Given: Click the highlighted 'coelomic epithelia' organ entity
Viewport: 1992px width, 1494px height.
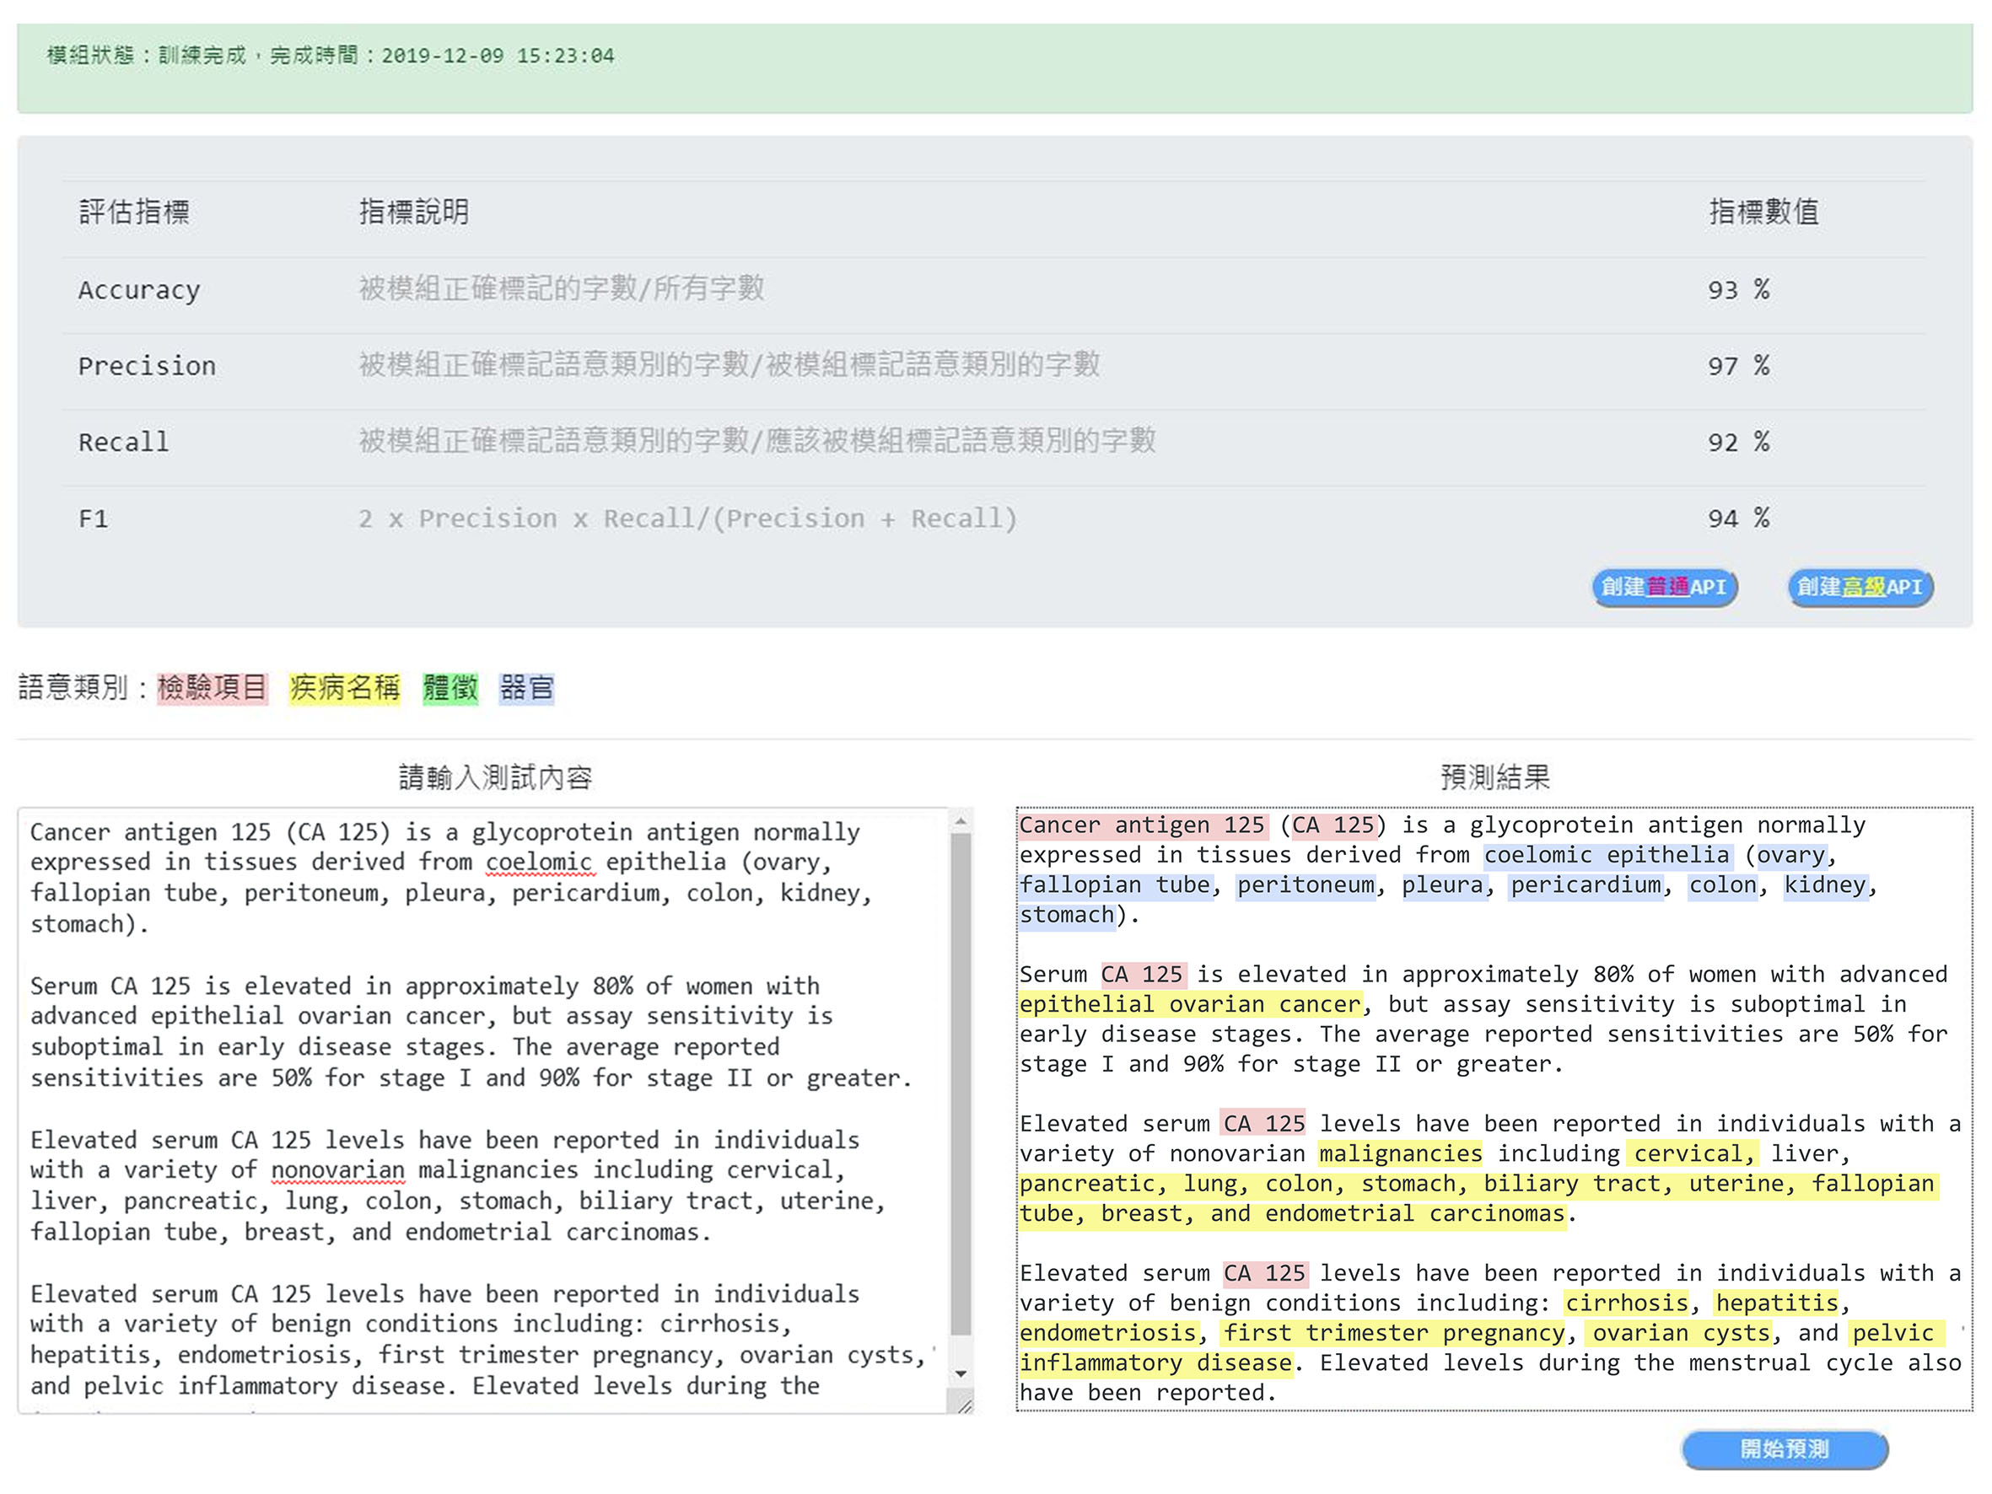Looking at the screenshot, I should click(x=1607, y=855).
